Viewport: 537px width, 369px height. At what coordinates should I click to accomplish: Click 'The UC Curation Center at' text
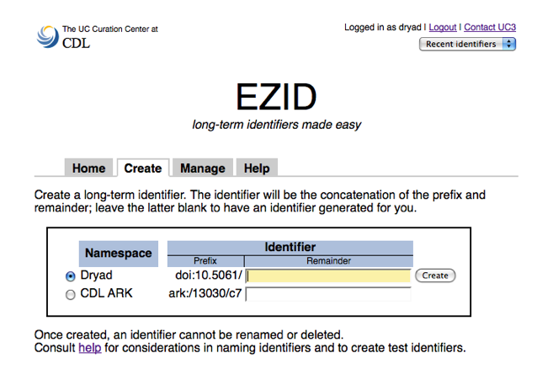click(110, 29)
